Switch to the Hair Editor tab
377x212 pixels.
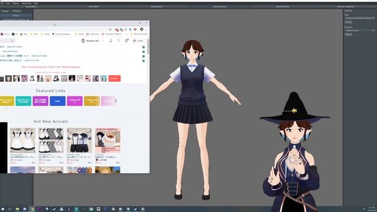point(94,6)
